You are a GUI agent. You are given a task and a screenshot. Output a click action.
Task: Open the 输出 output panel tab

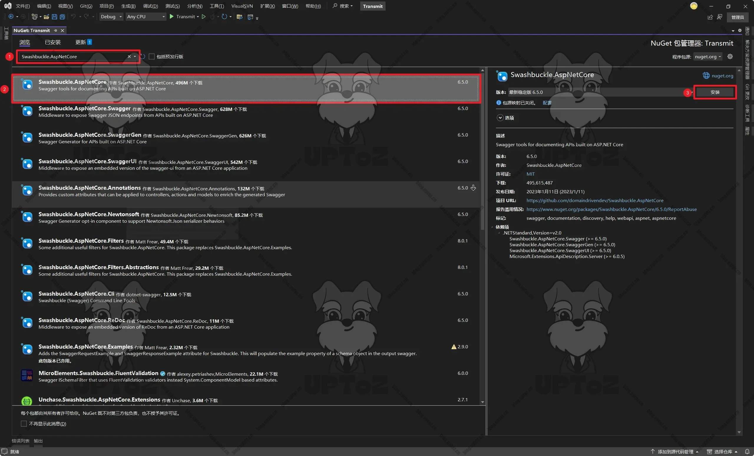click(38, 441)
